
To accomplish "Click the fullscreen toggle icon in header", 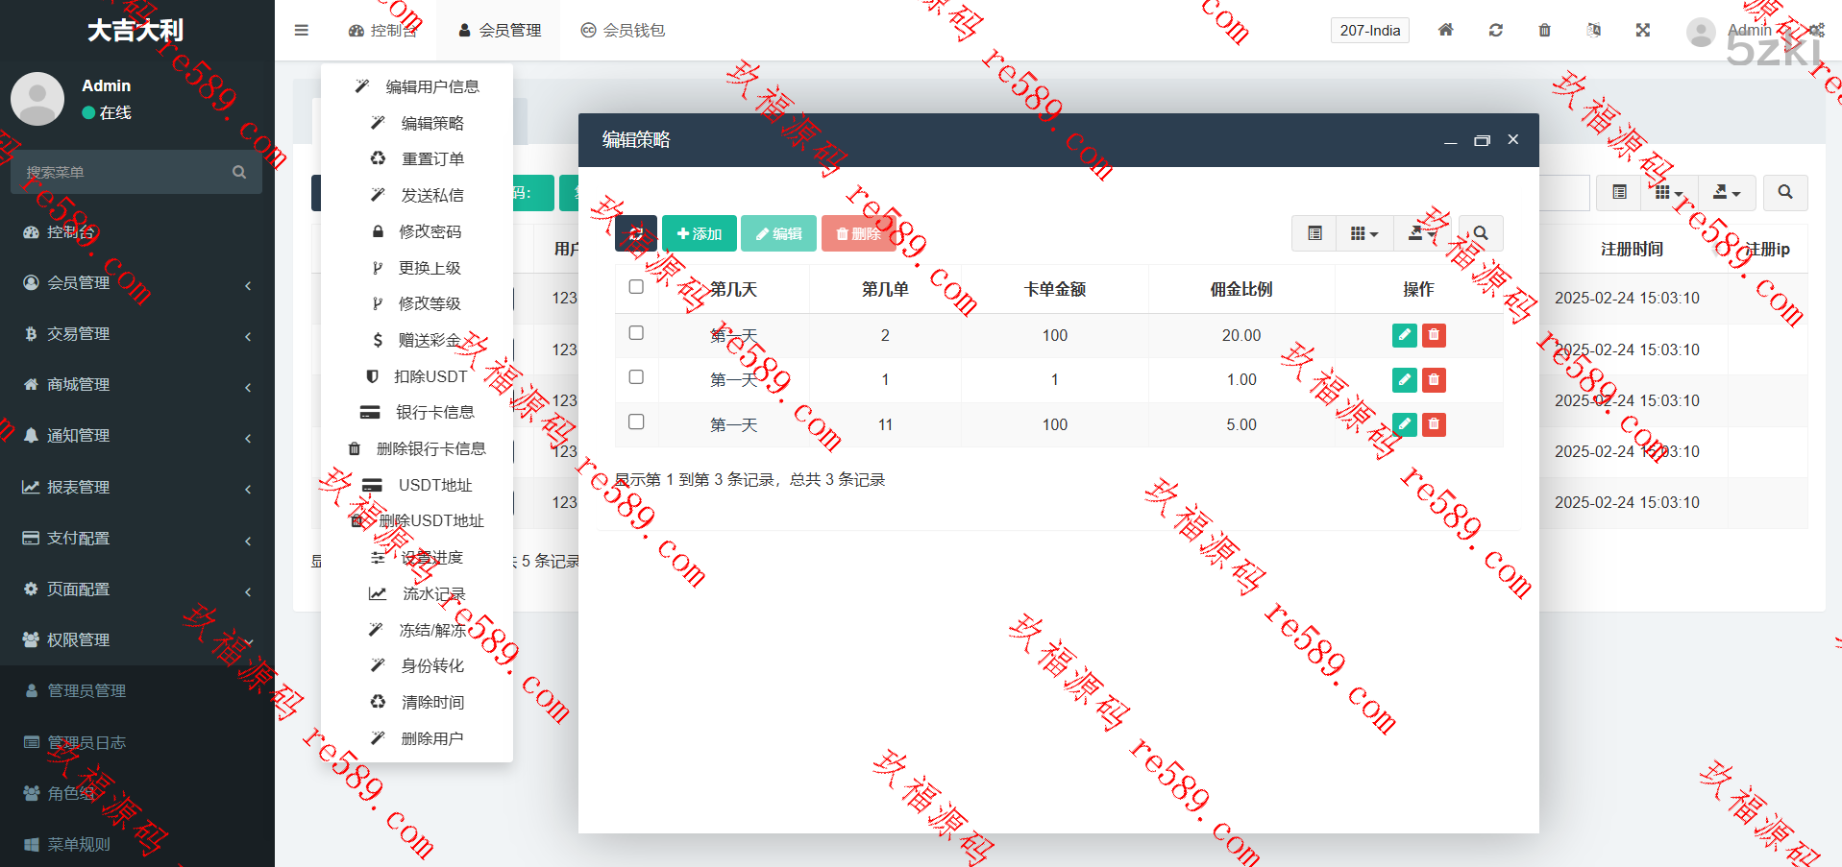I will pos(1643,30).
